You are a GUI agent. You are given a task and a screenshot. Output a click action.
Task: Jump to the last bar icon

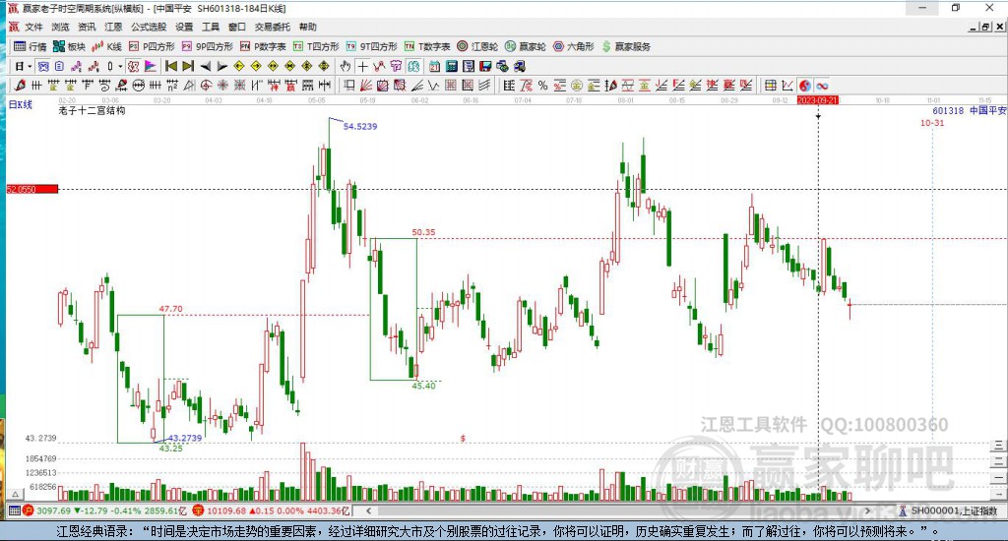click(188, 66)
